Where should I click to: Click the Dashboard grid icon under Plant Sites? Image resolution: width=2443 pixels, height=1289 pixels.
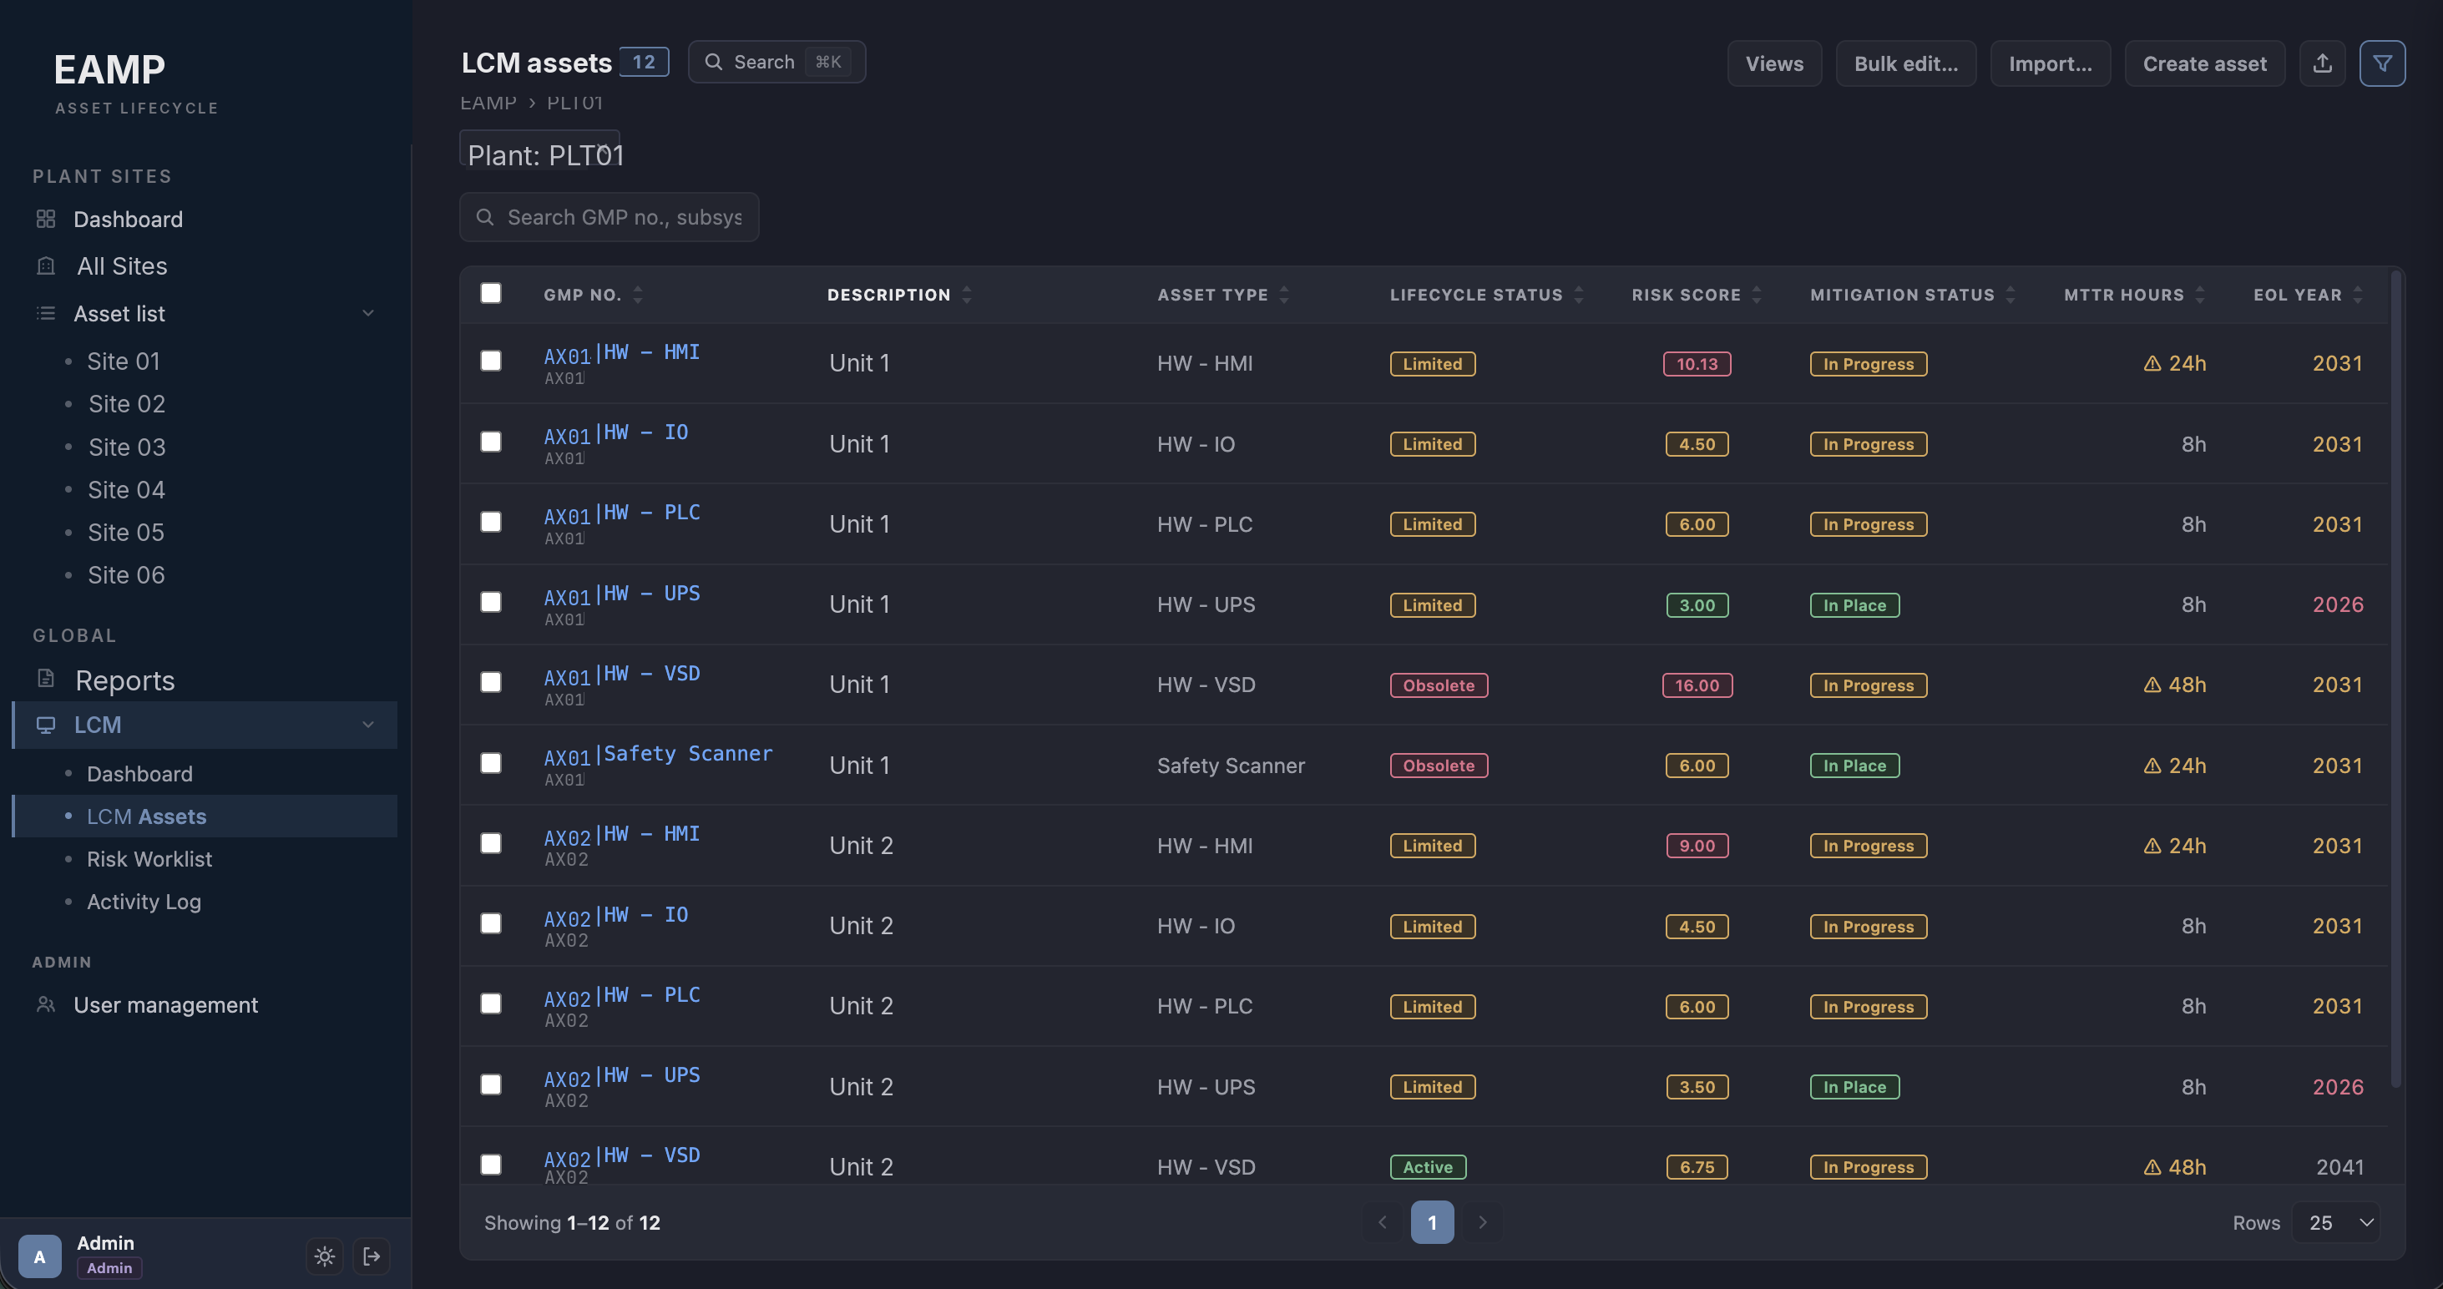point(46,219)
